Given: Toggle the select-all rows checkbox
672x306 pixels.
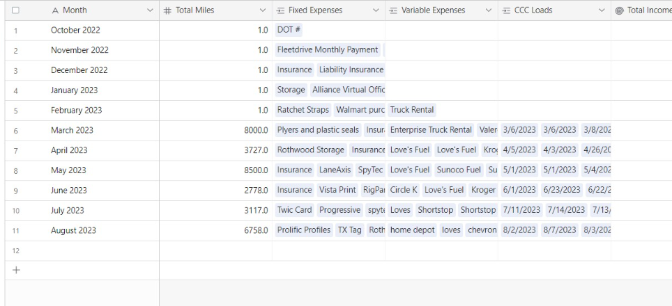Looking at the screenshot, I should click(15, 10).
